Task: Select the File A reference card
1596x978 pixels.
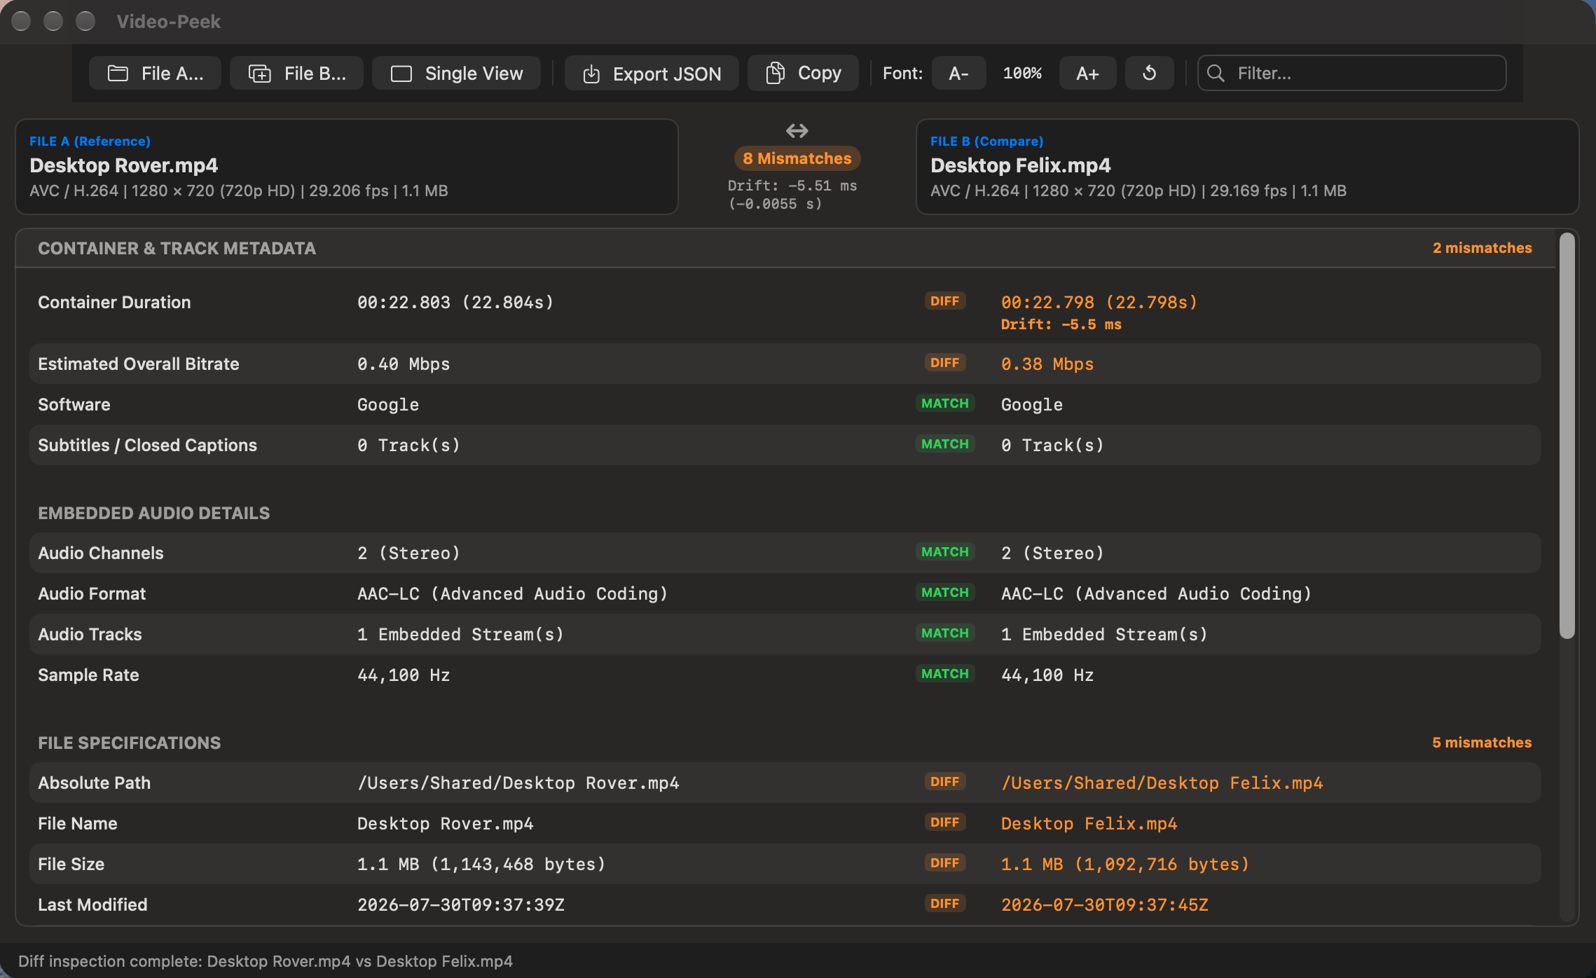Action: (x=347, y=167)
